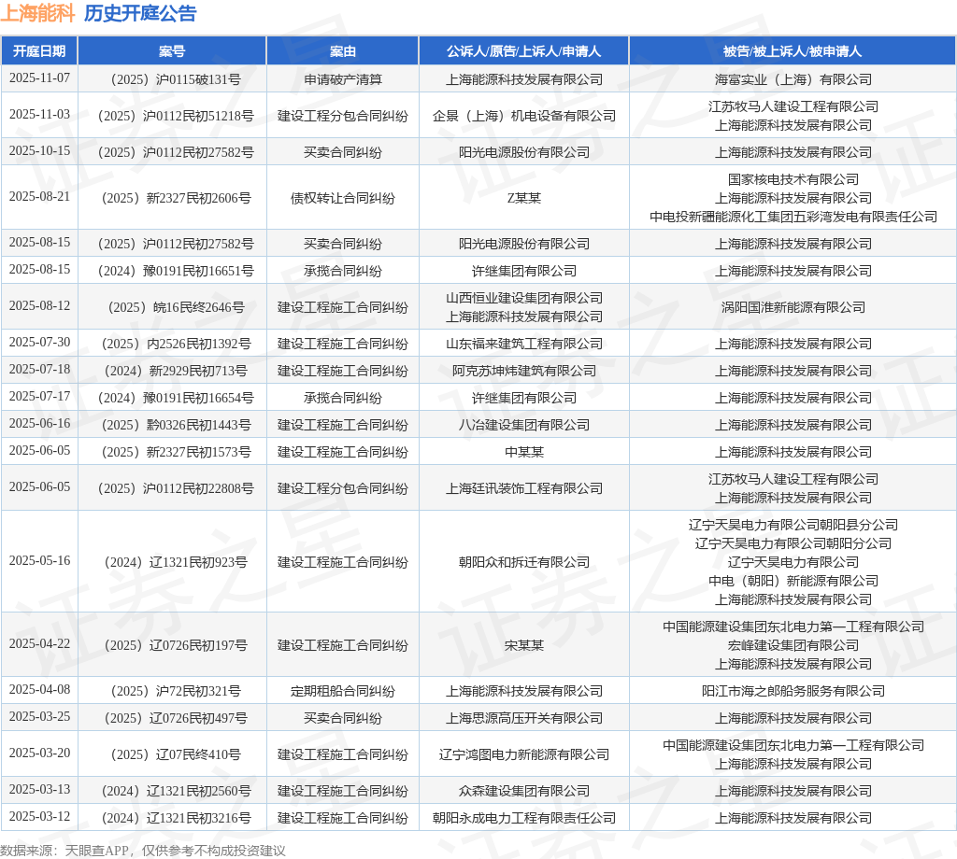Click plaintiff 辽宁鸿图电力新能源有限公司
957x859 pixels.
[x=523, y=754]
